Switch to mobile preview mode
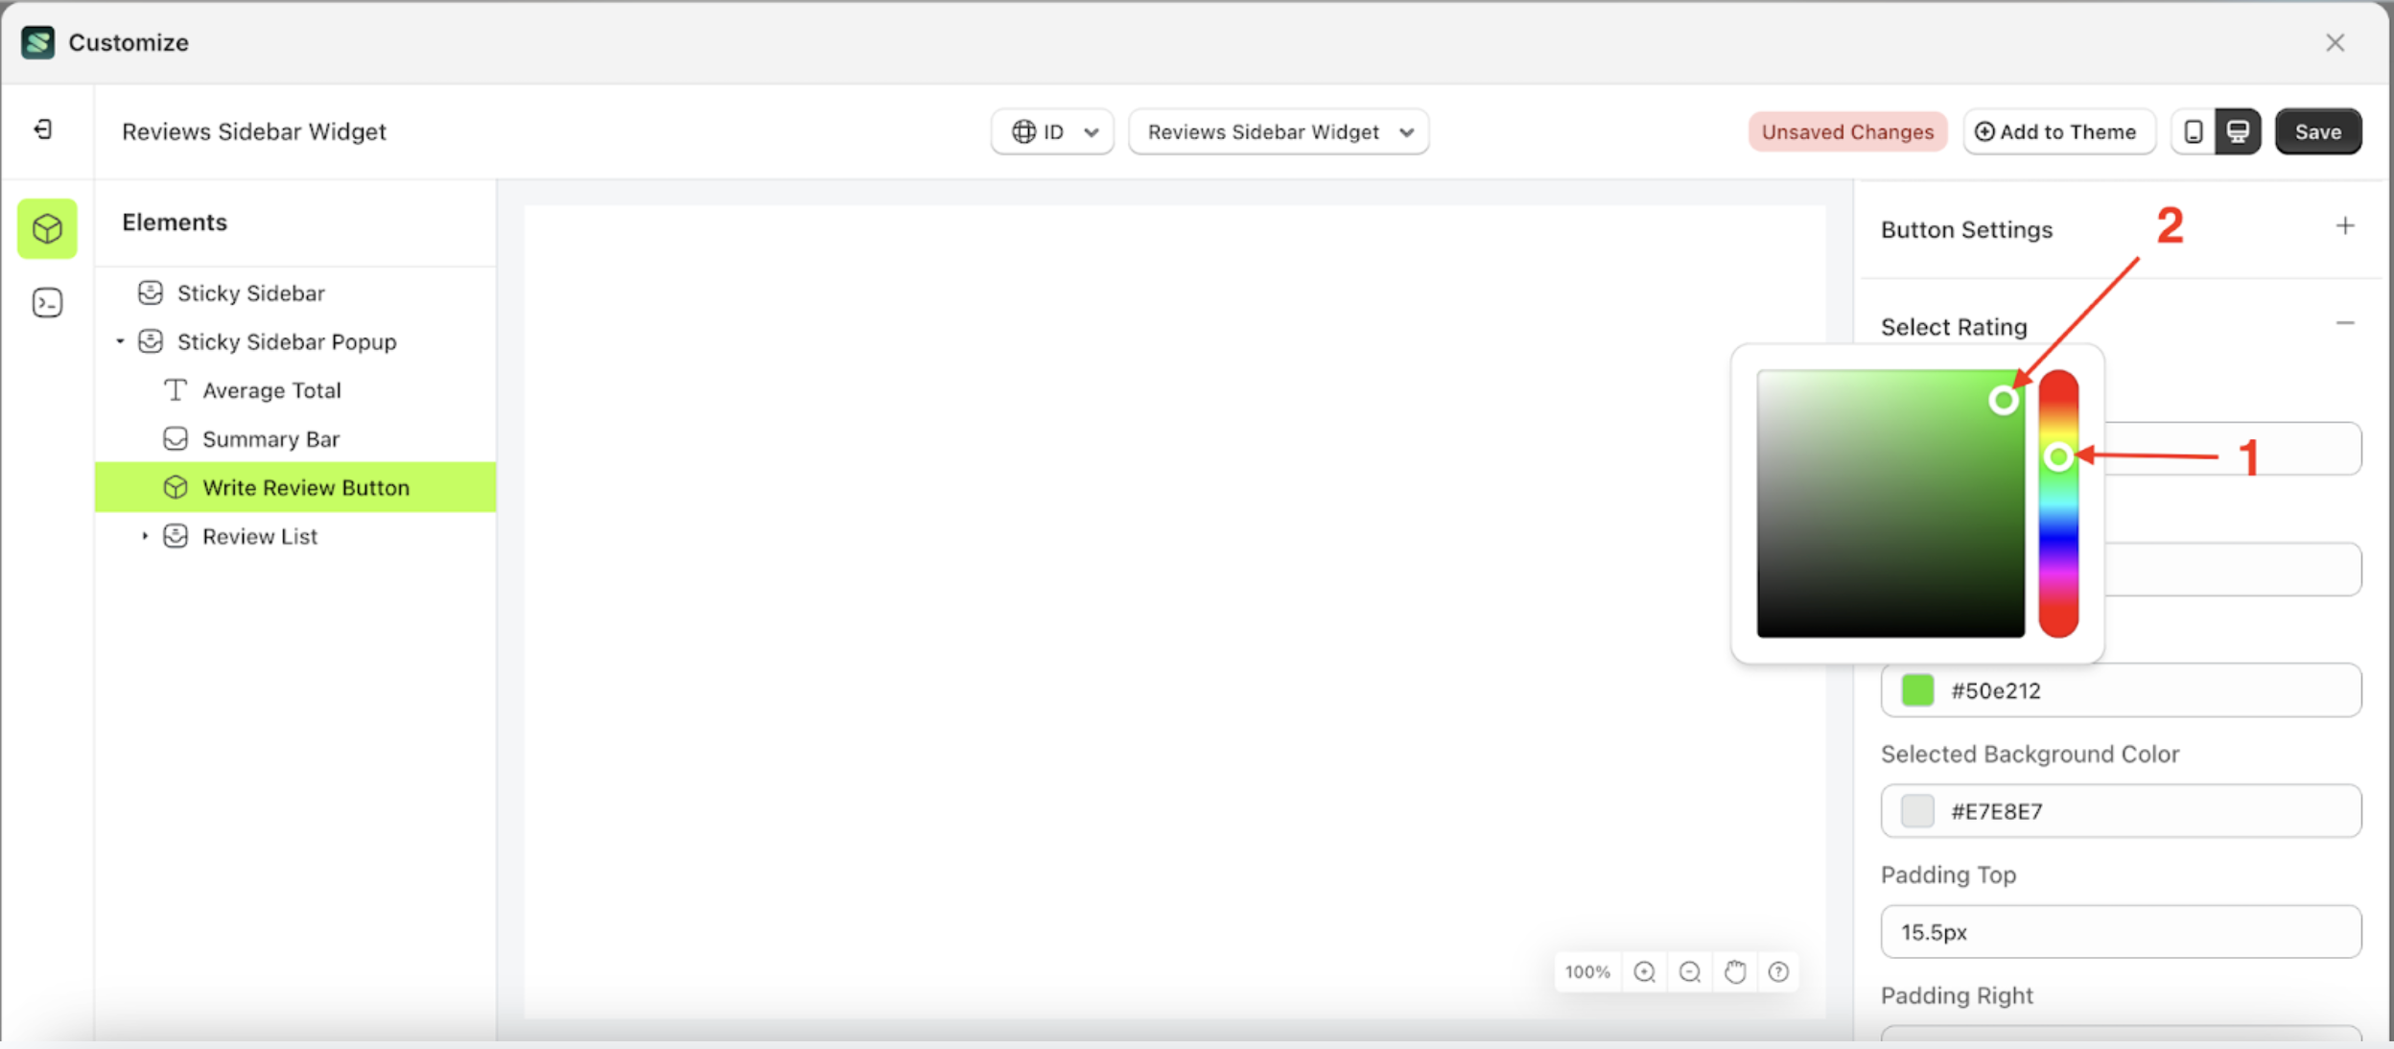Viewport: 2394px width, 1049px height. (2193, 131)
